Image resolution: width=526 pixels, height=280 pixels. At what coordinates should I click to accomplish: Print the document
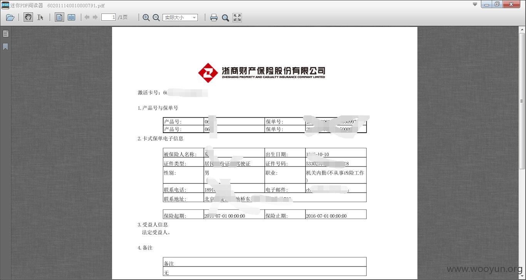(x=214, y=17)
